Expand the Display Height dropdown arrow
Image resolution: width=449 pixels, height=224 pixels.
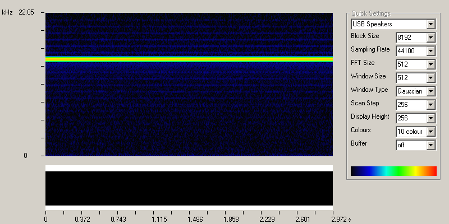click(x=430, y=118)
